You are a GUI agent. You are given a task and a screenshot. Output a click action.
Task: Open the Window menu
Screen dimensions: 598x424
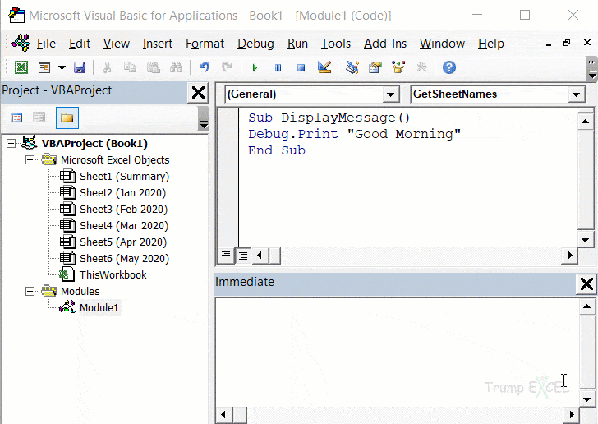point(443,44)
